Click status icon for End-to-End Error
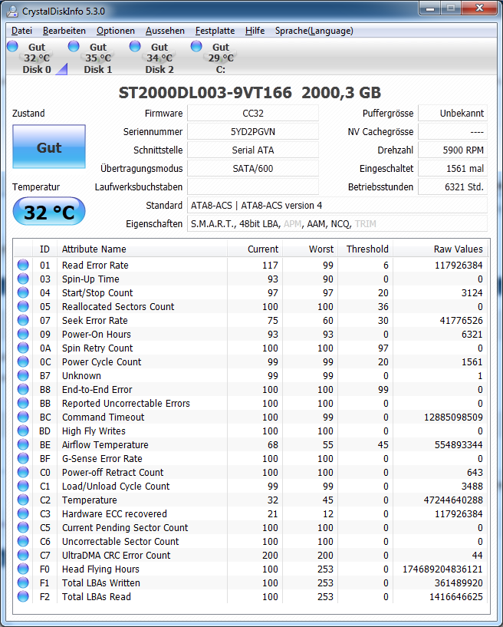 coord(23,389)
